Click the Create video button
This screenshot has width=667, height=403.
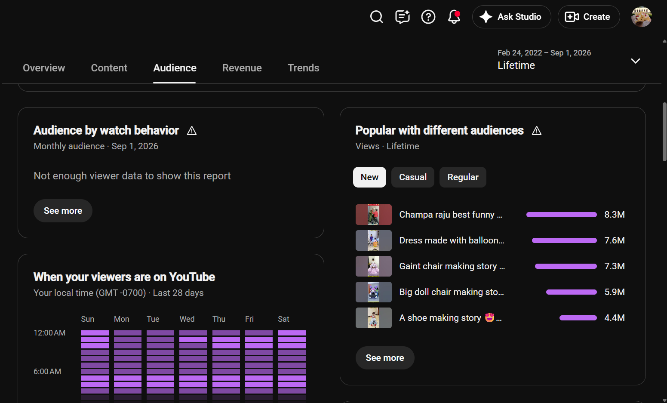point(588,17)
